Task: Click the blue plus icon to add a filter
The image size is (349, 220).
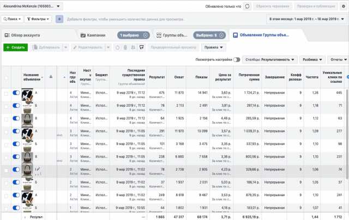Action: click(59, 19)
